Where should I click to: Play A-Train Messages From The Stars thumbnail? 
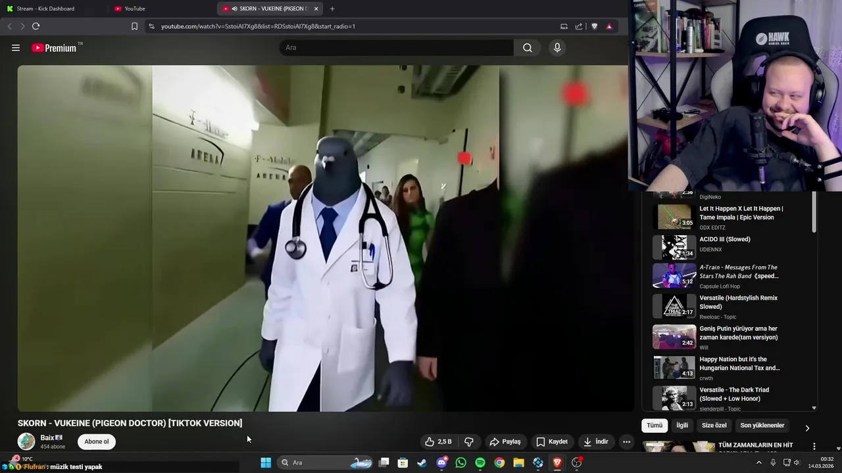(x=674, y=275)
